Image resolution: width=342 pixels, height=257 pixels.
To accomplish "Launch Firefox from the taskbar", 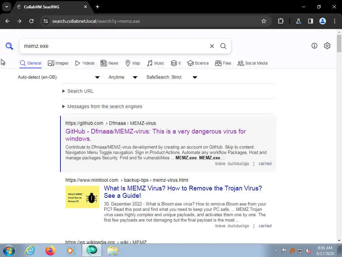I will coord(50,250).
